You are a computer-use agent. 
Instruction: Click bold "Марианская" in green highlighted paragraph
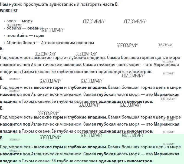click(166, 154)
